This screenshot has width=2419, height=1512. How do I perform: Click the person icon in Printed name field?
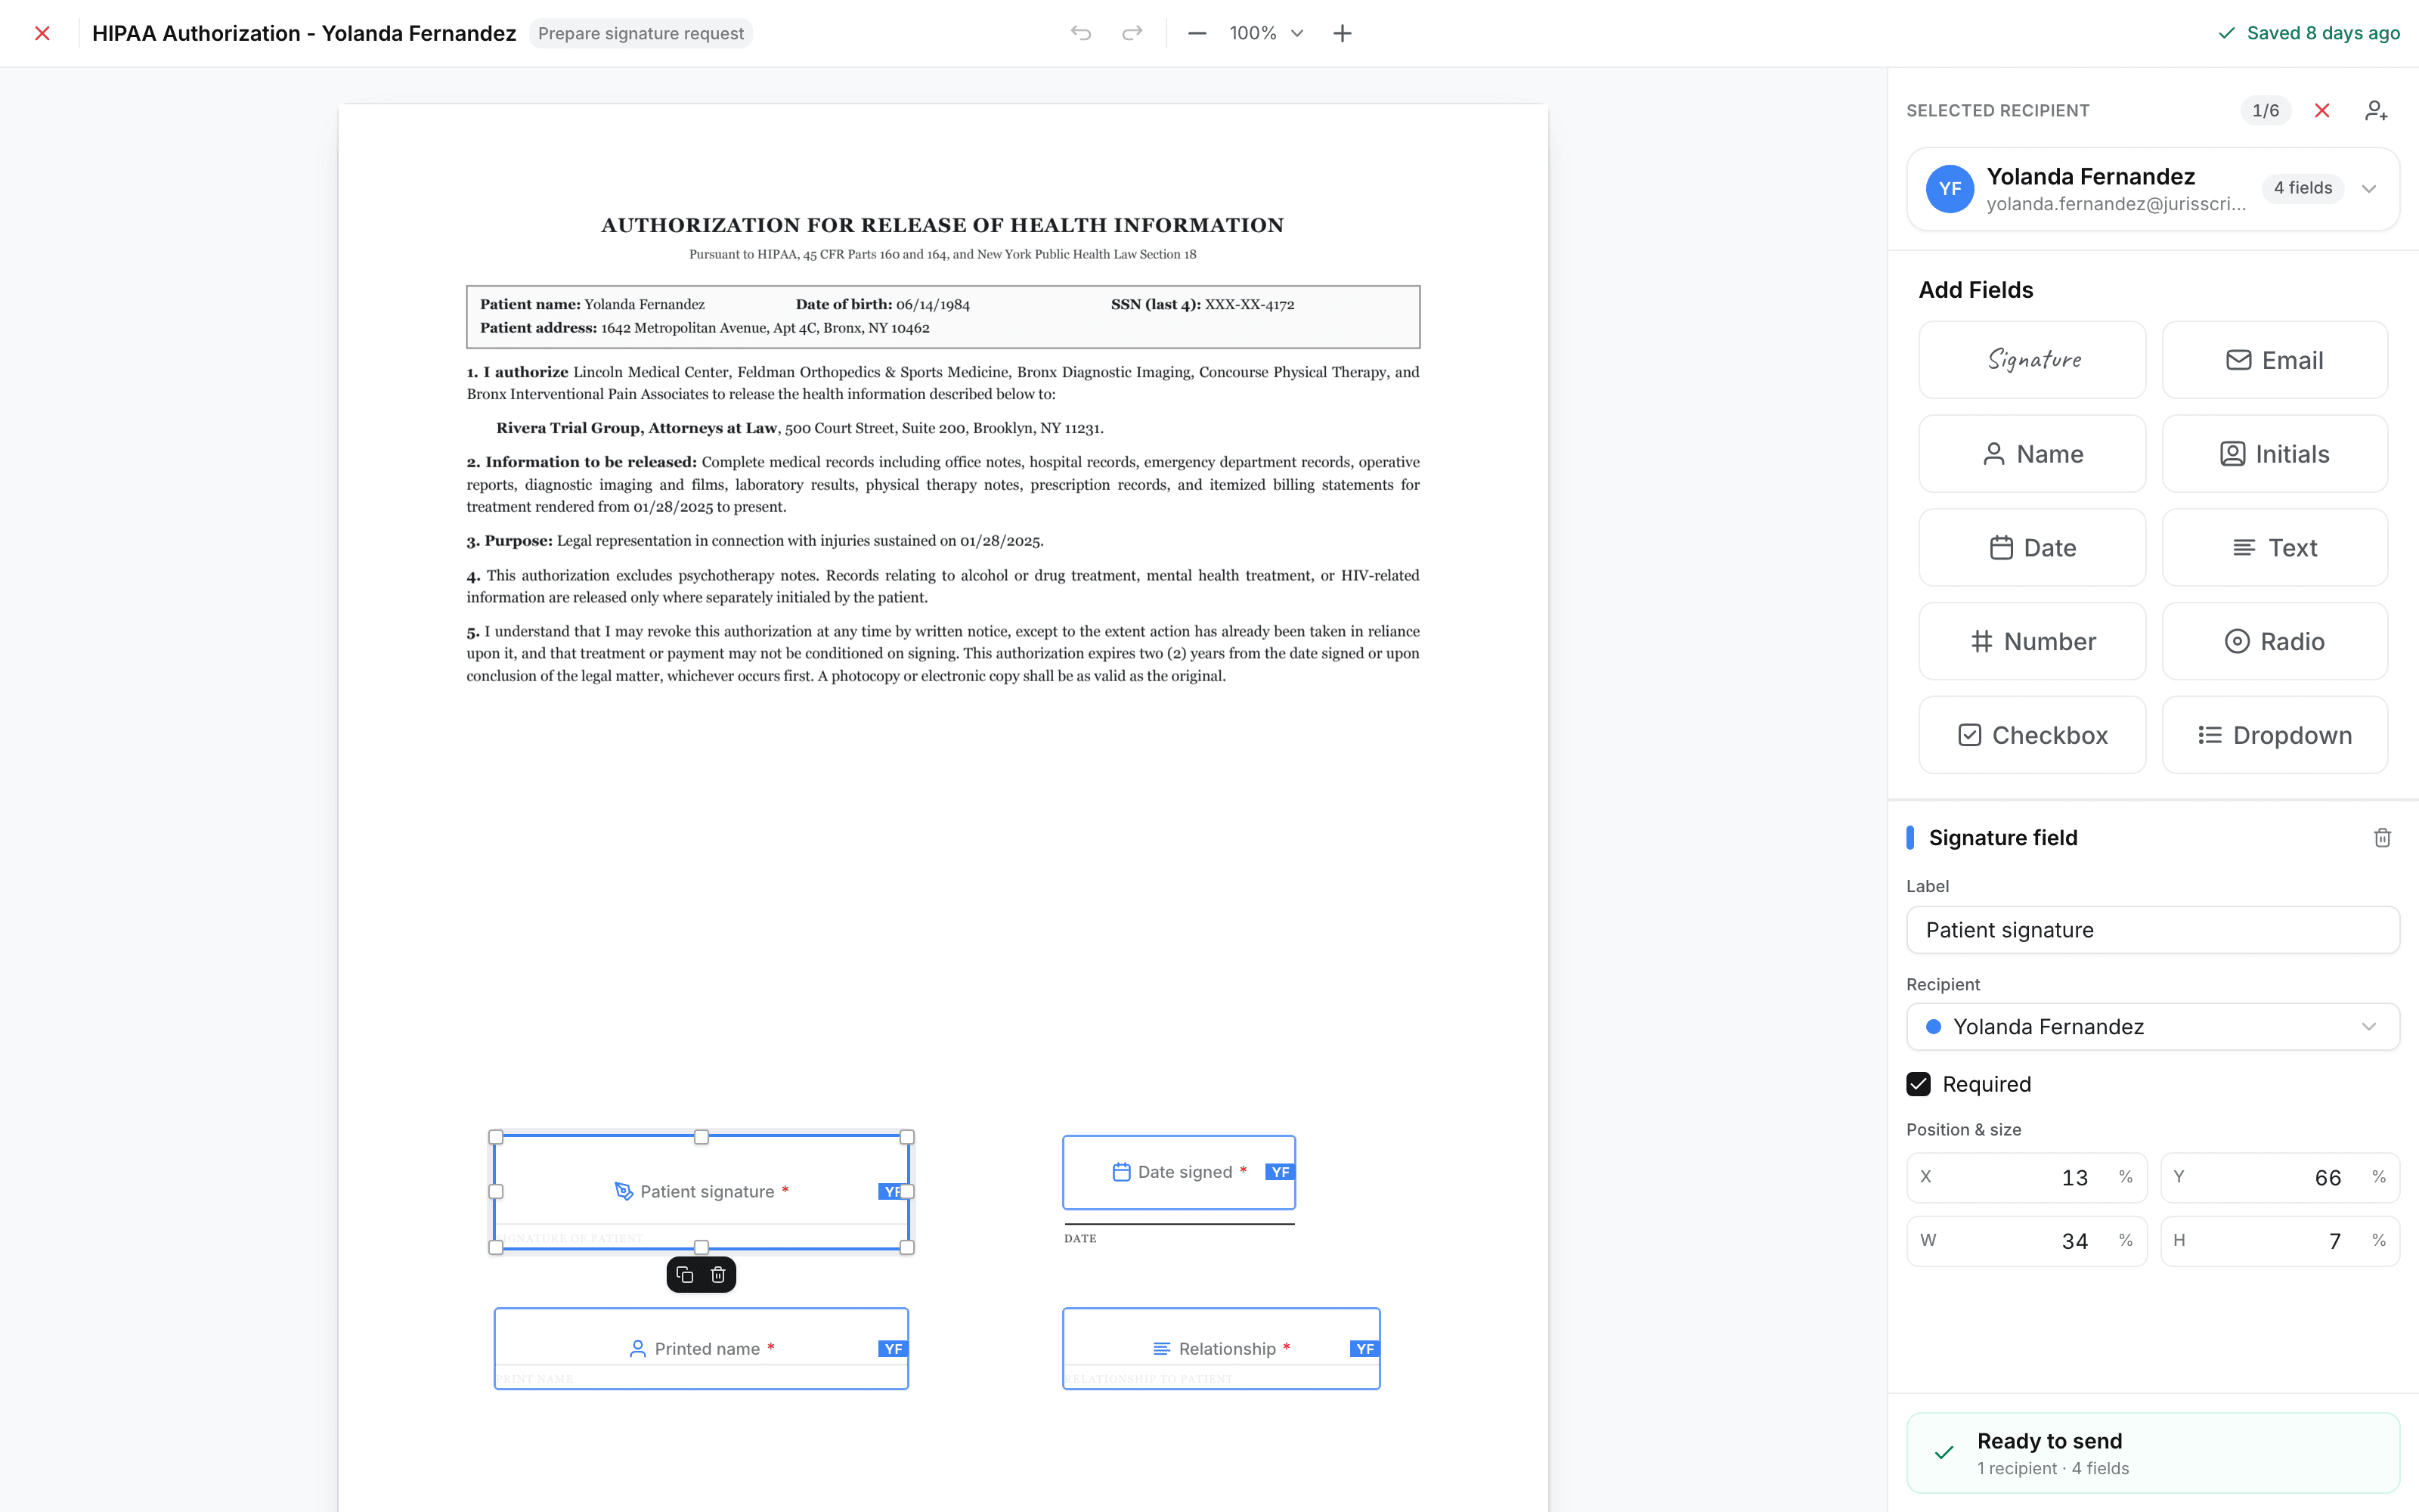638,1349
